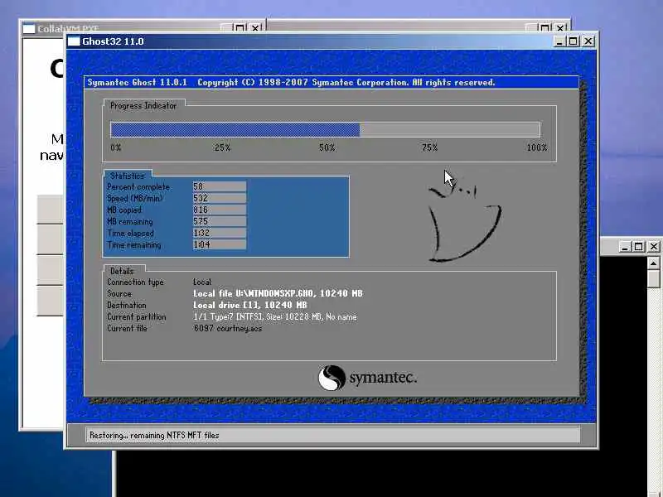Click the scrollbar thumb in console window
Viewport: 663px width, 497px height.
[653, 279]
